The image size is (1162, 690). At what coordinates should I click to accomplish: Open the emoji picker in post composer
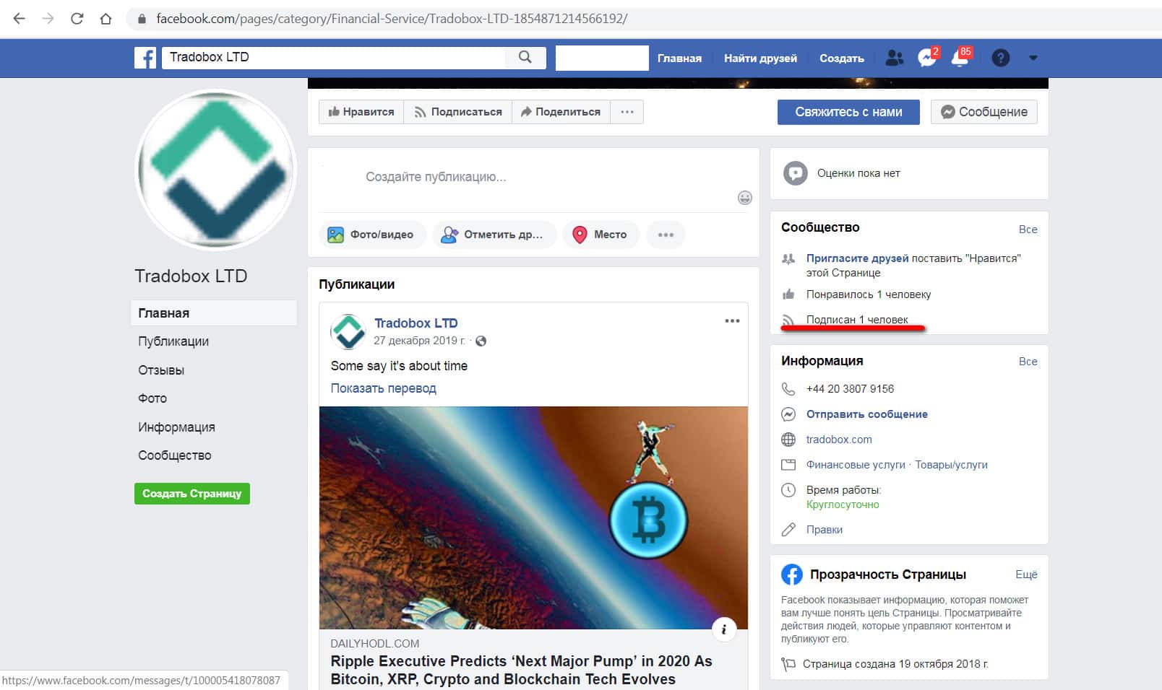[x=744, y=198]
